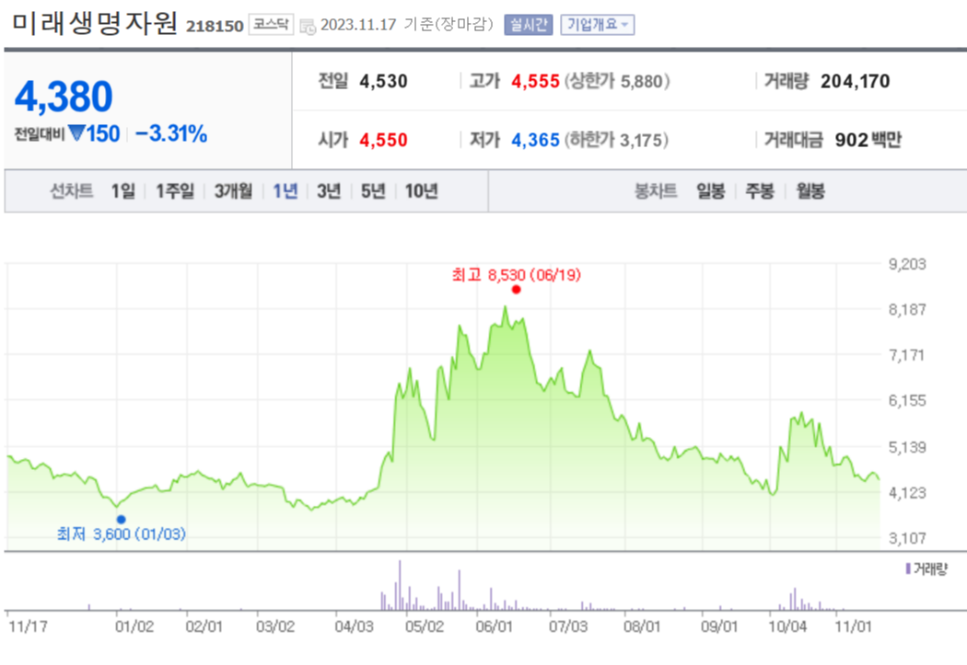The height and width of the screenshot is (665, 967).
Task: Click the 상한가 5,880 text
Action: point(617,81)
